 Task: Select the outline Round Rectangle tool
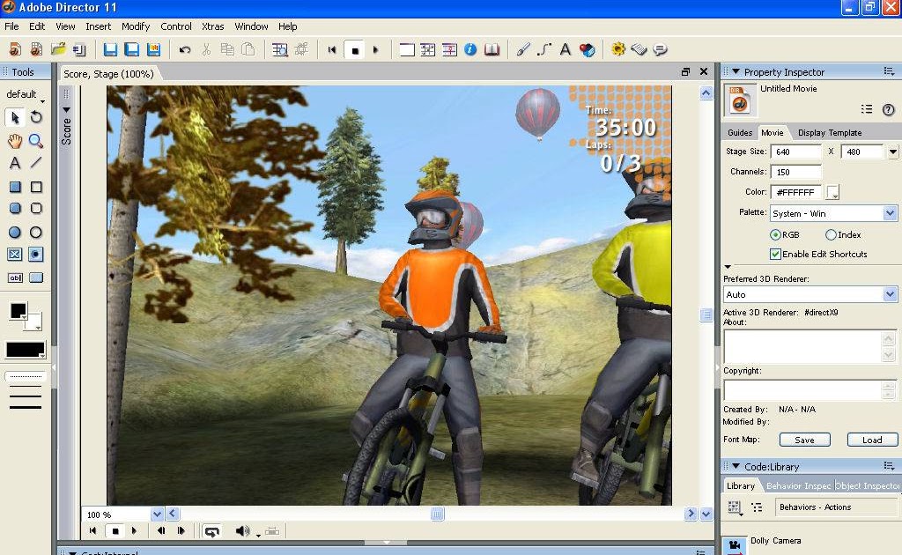[x=36, y=208]
